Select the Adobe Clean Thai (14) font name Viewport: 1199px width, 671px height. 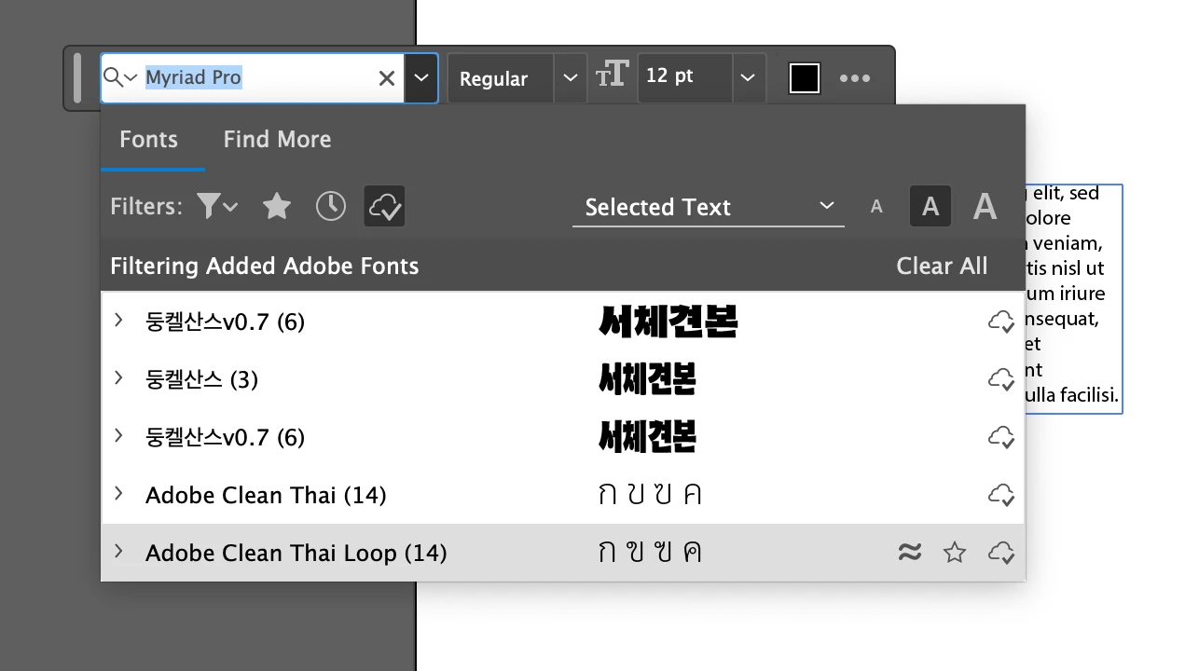point(266,495)
